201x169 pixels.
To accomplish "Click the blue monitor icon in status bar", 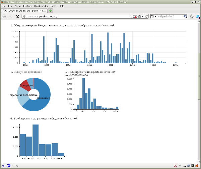I will [189, 166].
